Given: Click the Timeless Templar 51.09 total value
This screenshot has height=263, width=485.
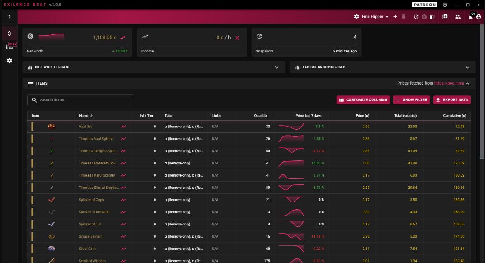Looking at the screenshot, I should 412,151.
